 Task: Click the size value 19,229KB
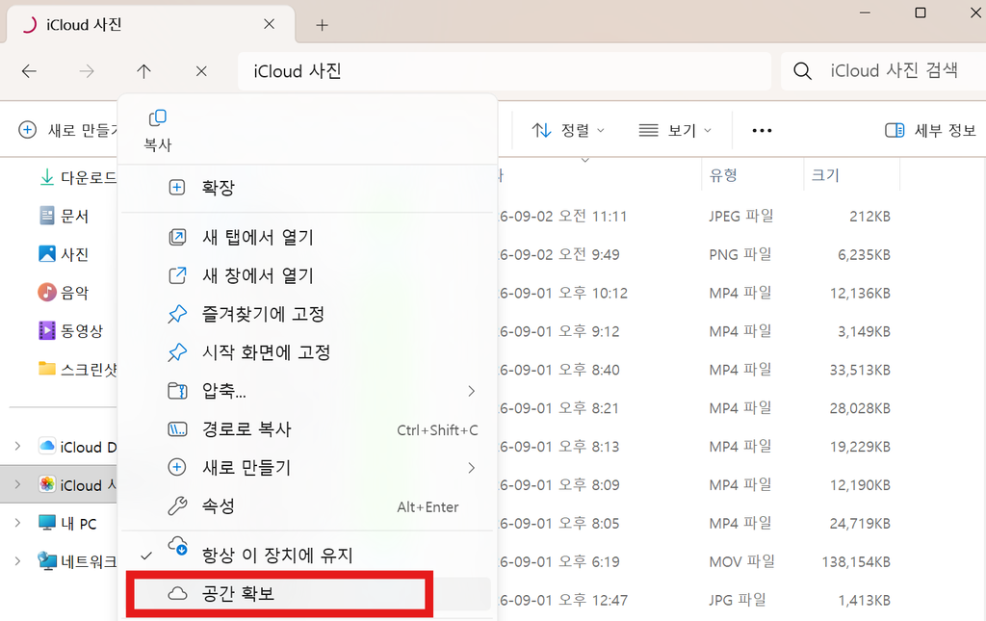860,447
